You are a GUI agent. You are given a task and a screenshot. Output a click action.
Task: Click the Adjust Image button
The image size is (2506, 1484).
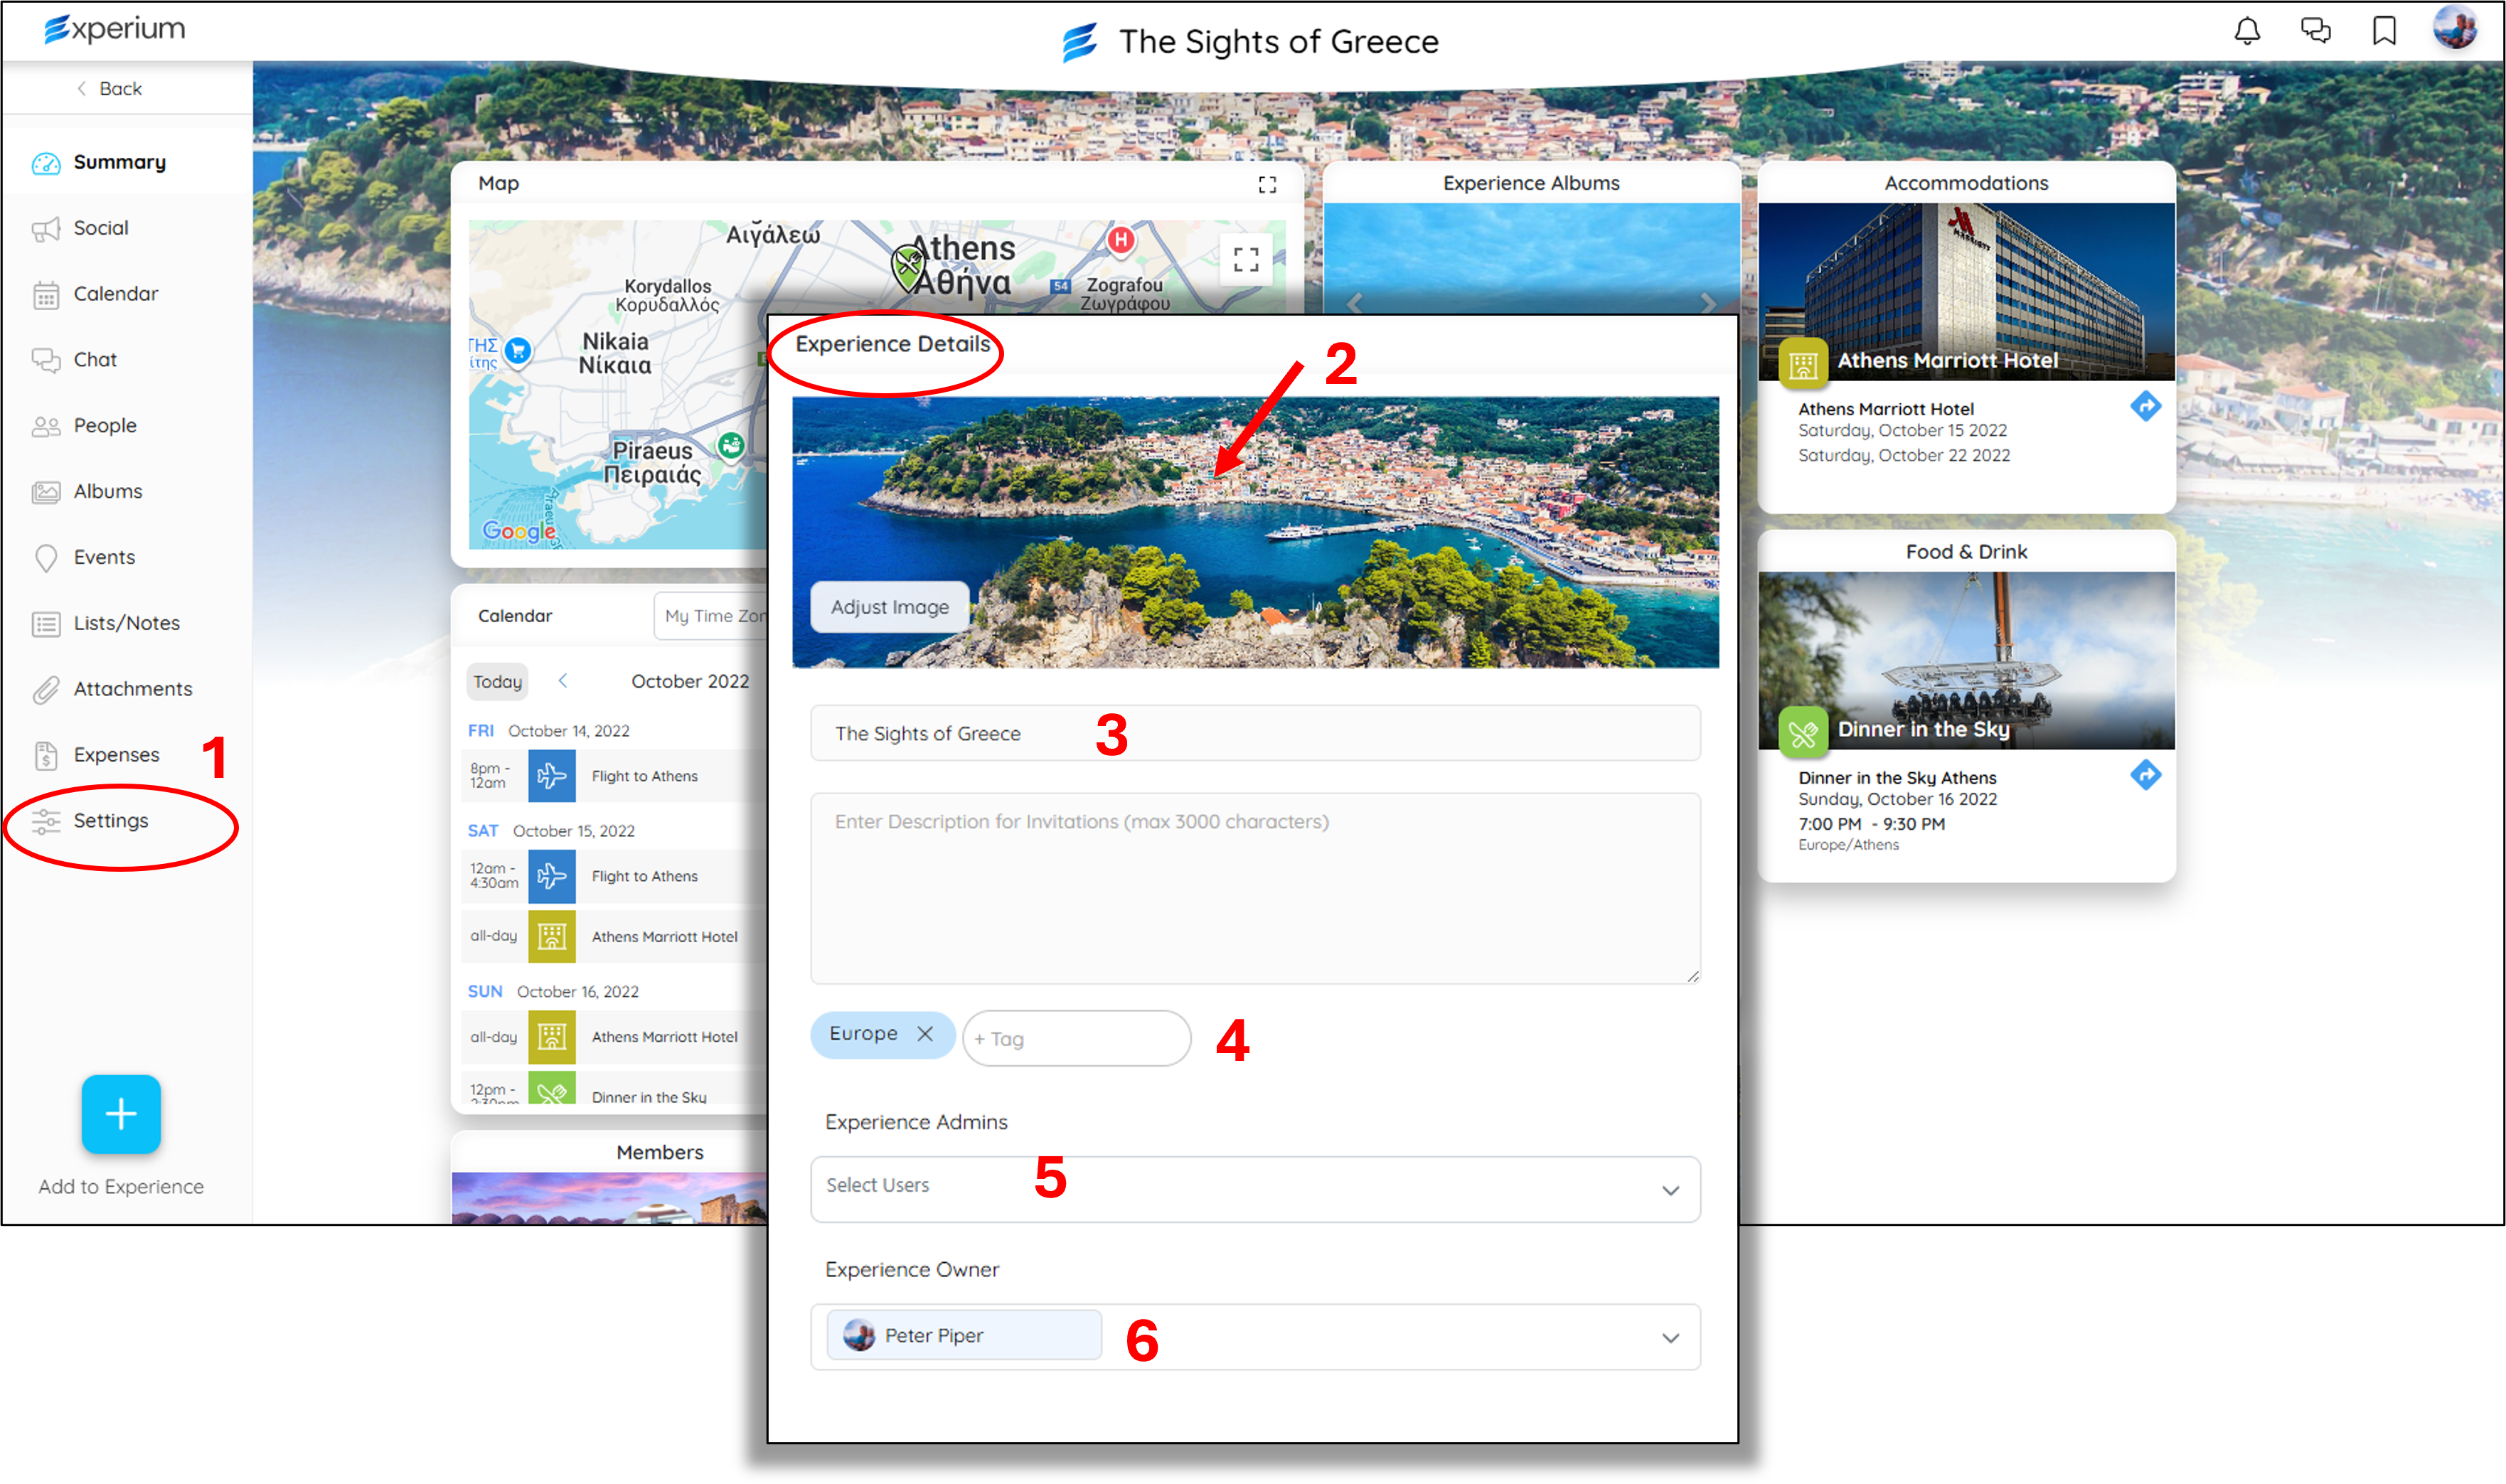click(x=889, y=607)
